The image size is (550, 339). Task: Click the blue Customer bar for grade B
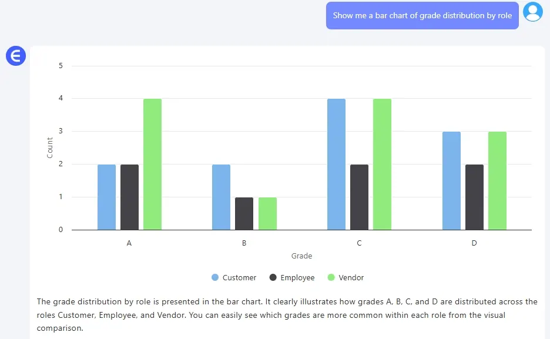pyautogui.click(x=221, y=197)
